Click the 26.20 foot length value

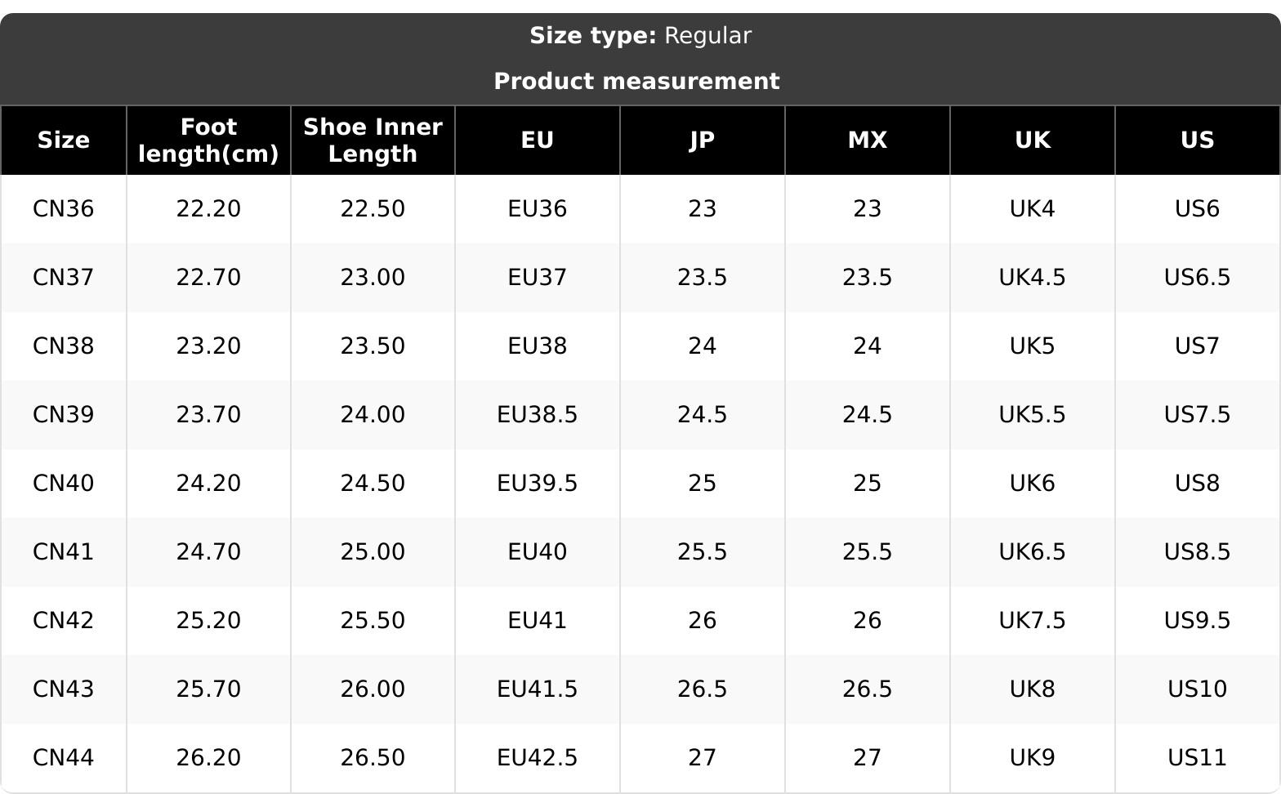tap(208, 758)
